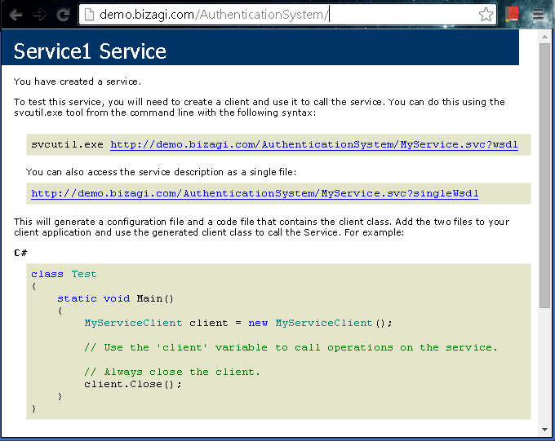
Task: Open the MyService.svc?singleWsdl link
Action: 255,193
